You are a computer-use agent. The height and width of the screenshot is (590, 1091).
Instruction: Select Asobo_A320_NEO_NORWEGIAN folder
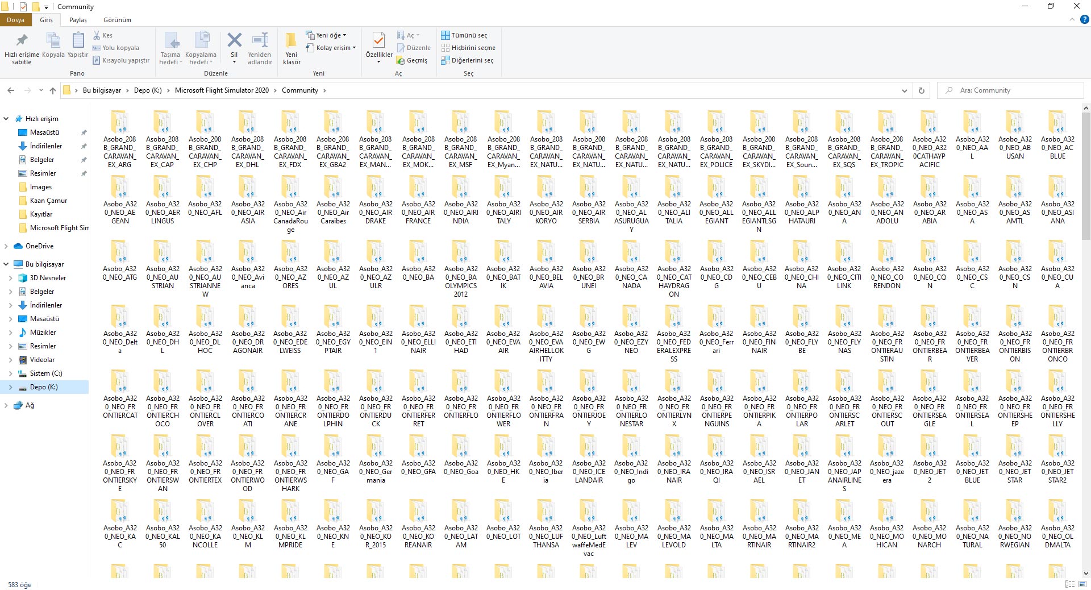click(x=1015, y=525)
